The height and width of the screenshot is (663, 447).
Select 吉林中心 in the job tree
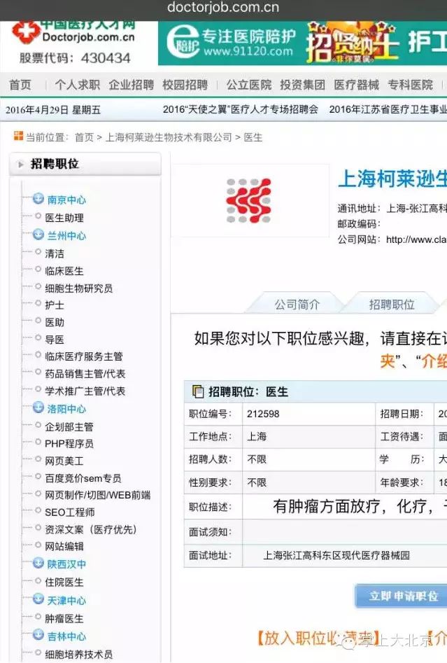pos(66,636)
